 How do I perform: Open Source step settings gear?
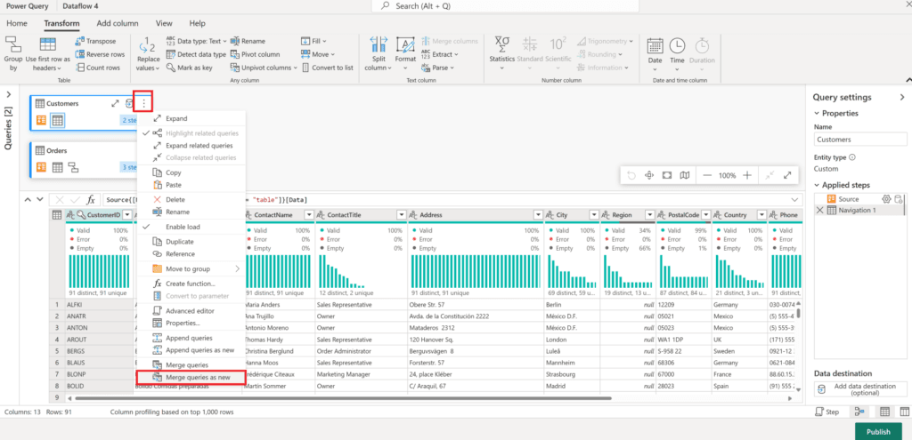pyautogui.click(x=886, y=199)
